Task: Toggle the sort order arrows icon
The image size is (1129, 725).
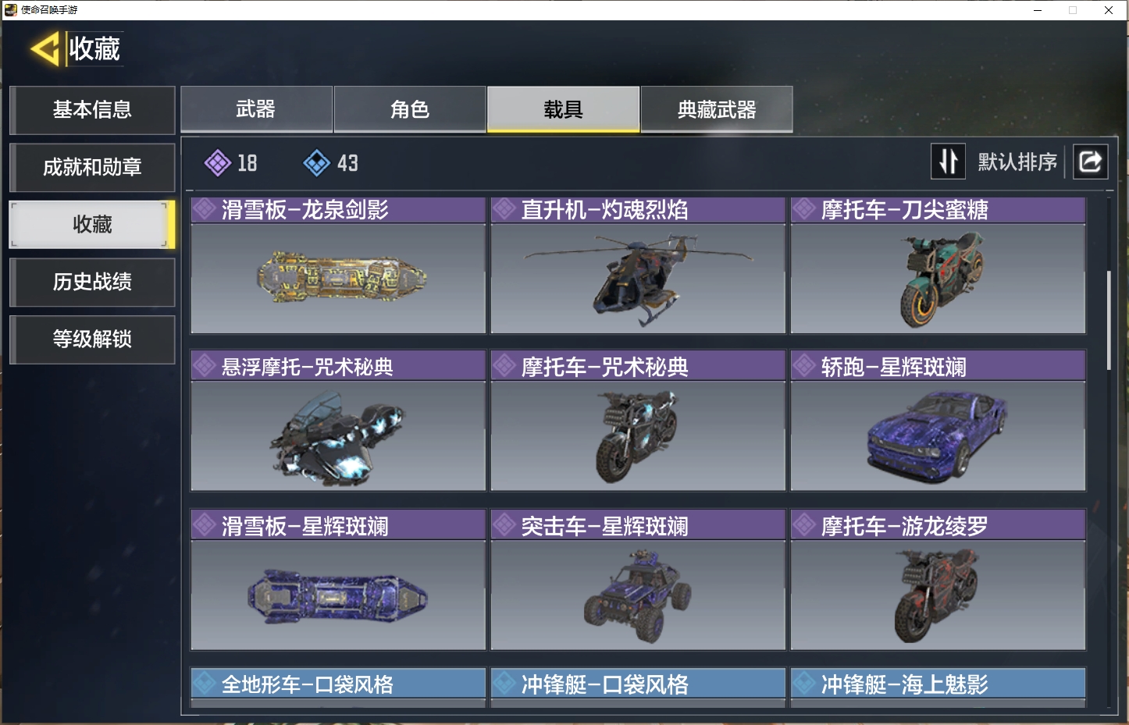Action: pyautogui.click(x=948, y=162)
